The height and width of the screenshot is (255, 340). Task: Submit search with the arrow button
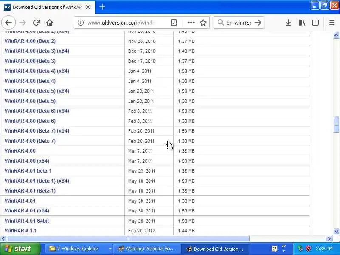pos(258,23)
